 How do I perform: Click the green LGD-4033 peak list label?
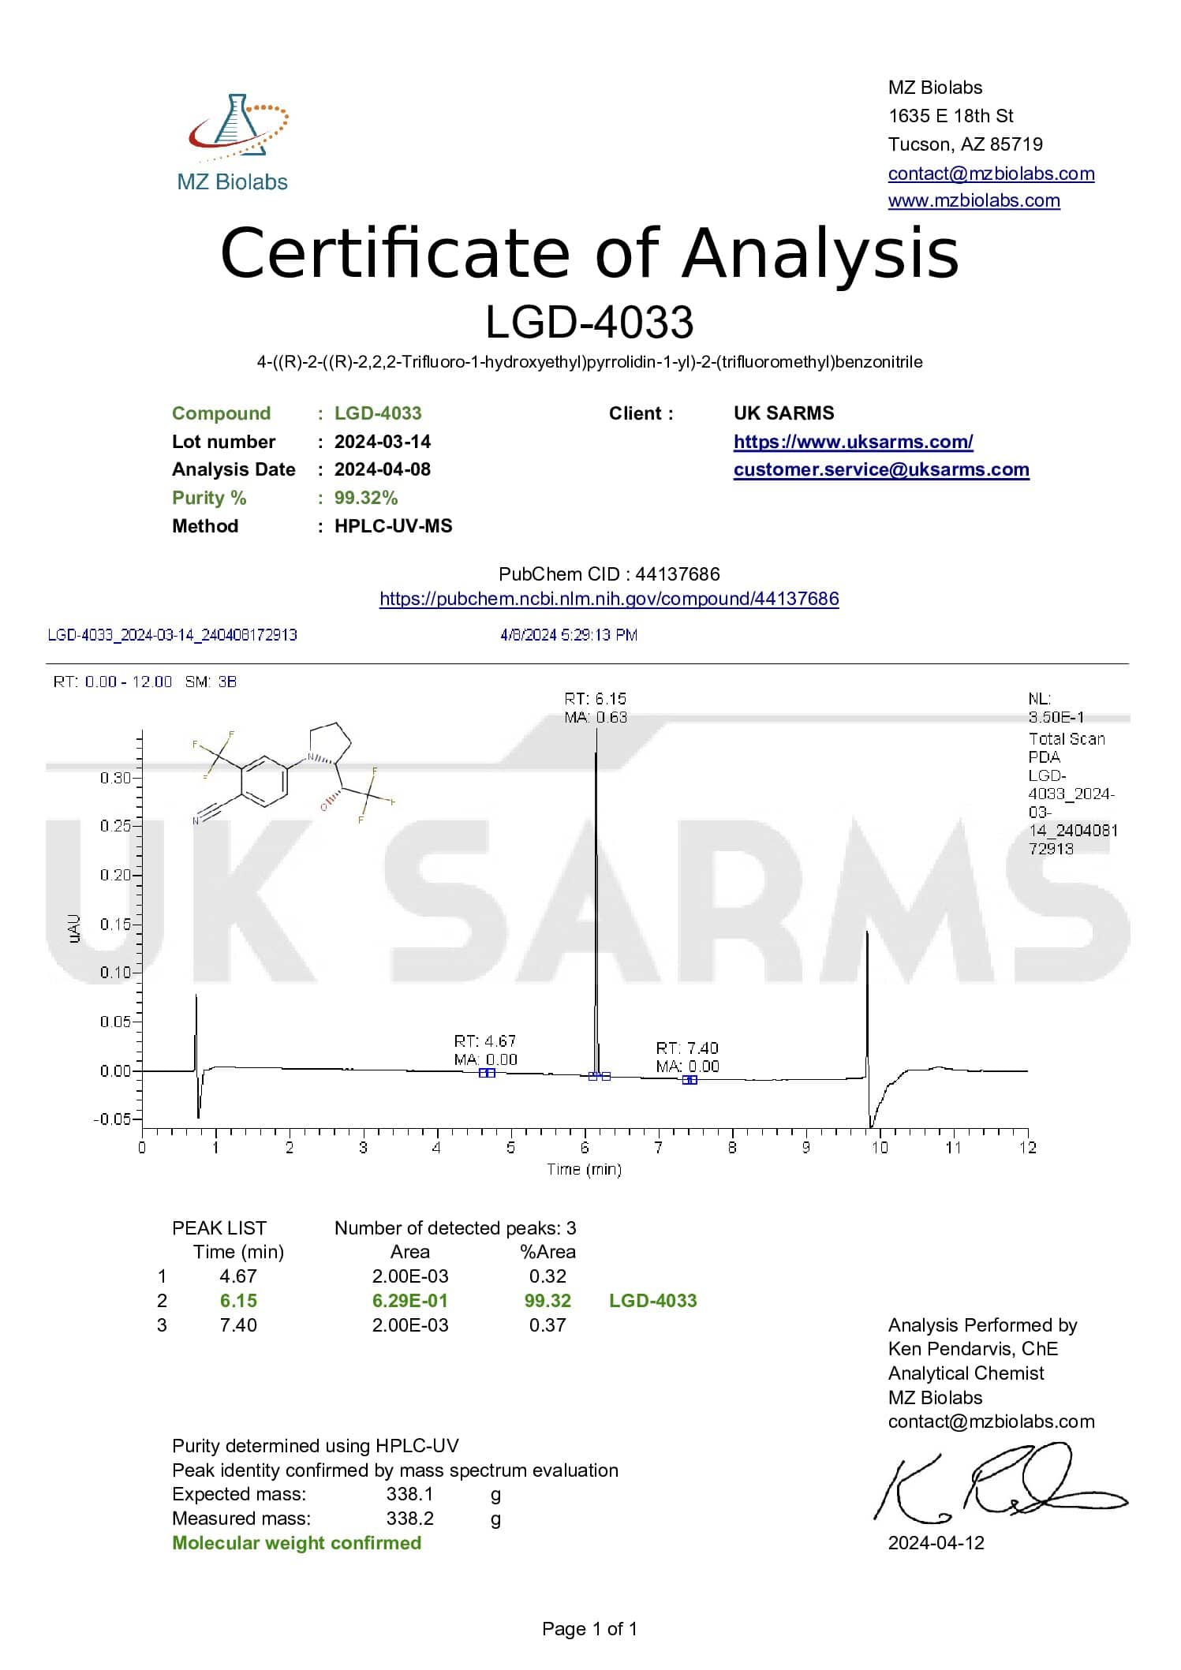(652, 1301)
